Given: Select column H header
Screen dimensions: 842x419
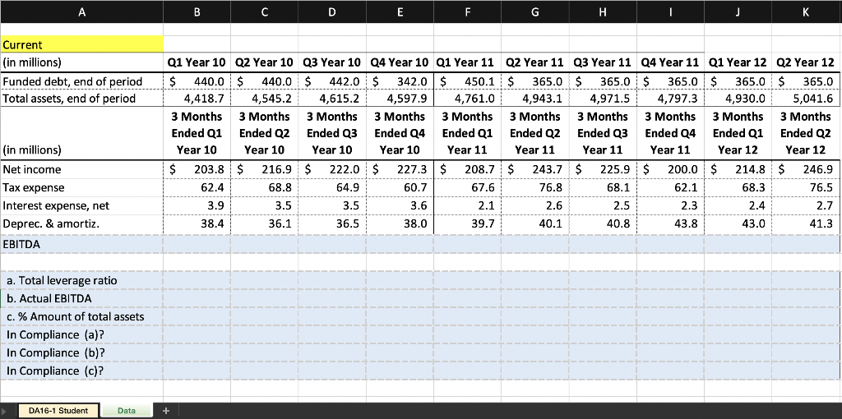Looking at the screenshot, I should click(603, 12).
